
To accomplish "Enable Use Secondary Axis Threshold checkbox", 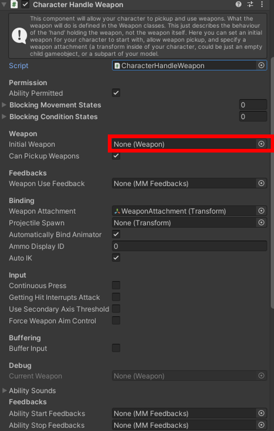I will tap(116, 309).
